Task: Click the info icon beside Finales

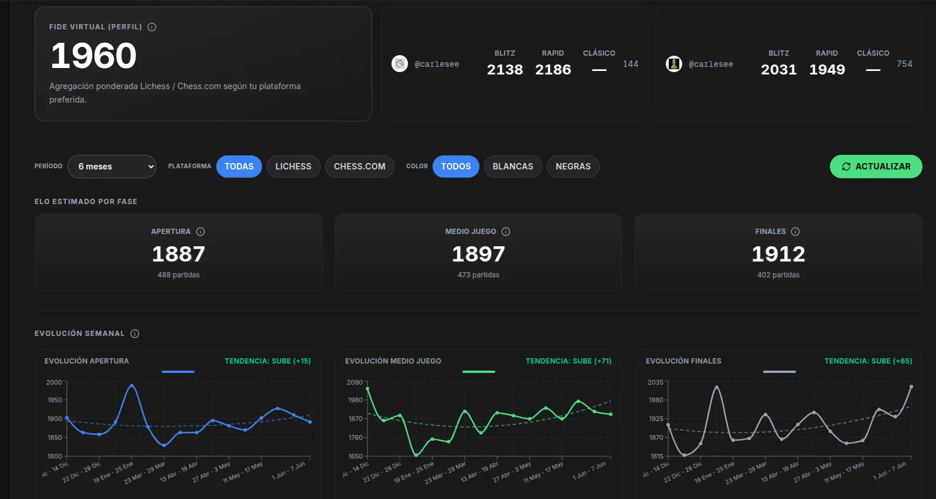Action: coord(795,232)
